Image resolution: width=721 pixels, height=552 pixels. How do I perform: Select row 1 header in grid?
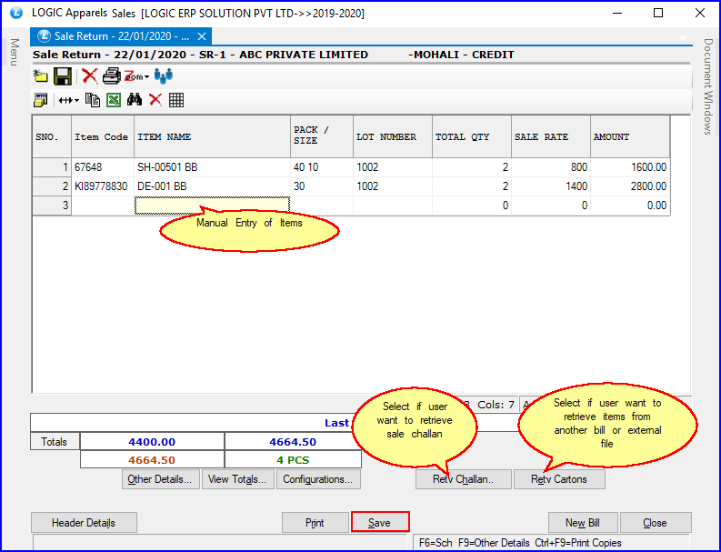[x=52, y=167]
